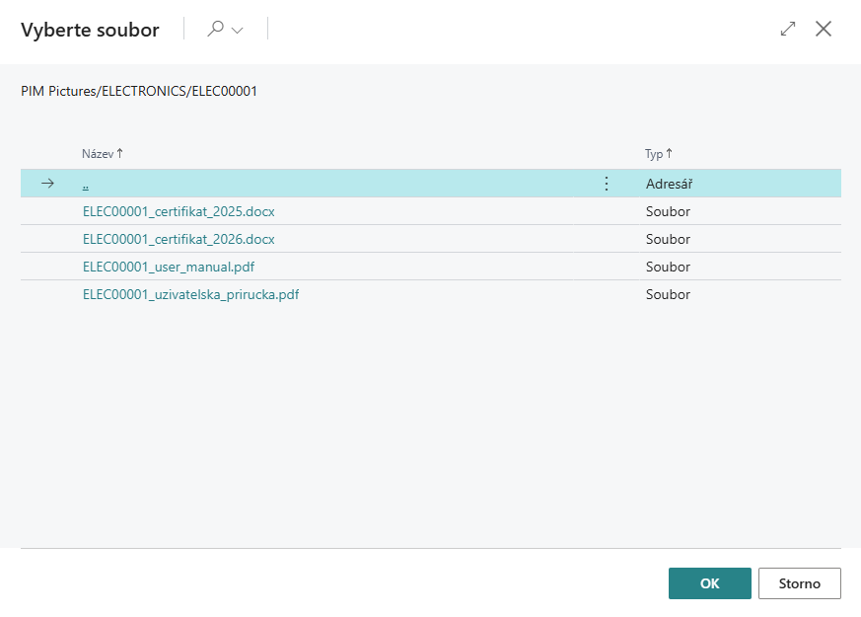The width and height of the screenshot is (861, 617).
Task: Cancel with the Storno button
Action: 799,583
